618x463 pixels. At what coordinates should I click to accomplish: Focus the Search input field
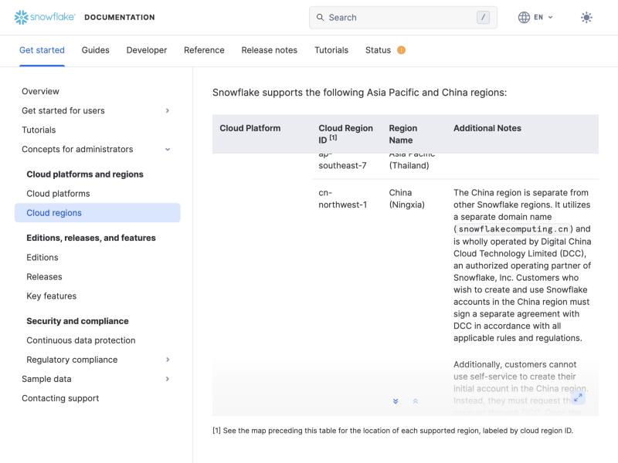pos(402,17)
